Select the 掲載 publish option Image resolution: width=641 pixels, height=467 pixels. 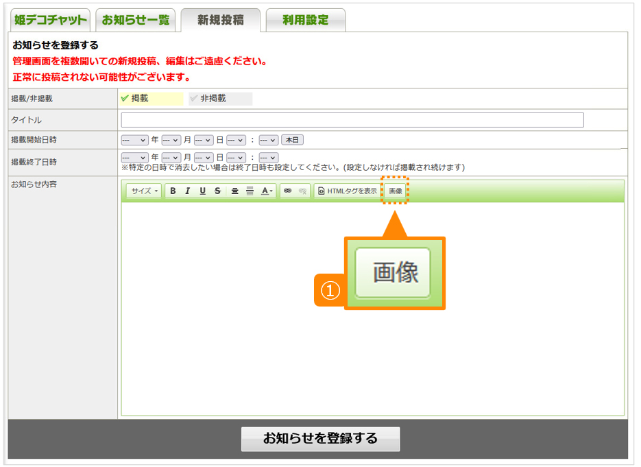[151, 99]
